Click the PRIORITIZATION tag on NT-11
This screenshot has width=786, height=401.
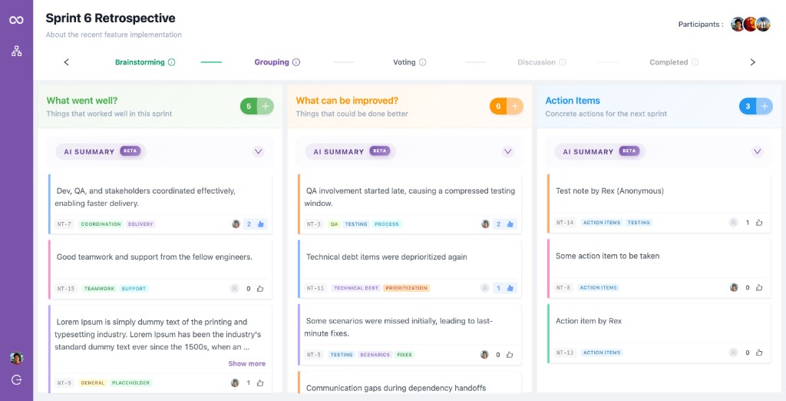(406, 288)
